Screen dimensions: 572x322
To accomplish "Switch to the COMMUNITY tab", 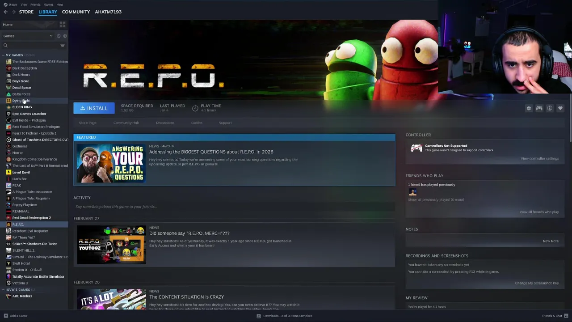I will [76, 12].
